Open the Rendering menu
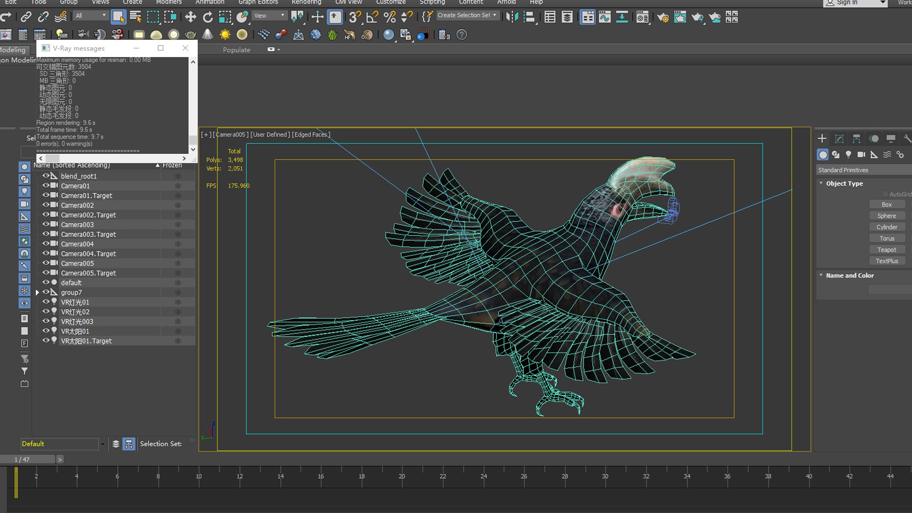This screenshot has height=513, width=912. click(x=306, y=2)
